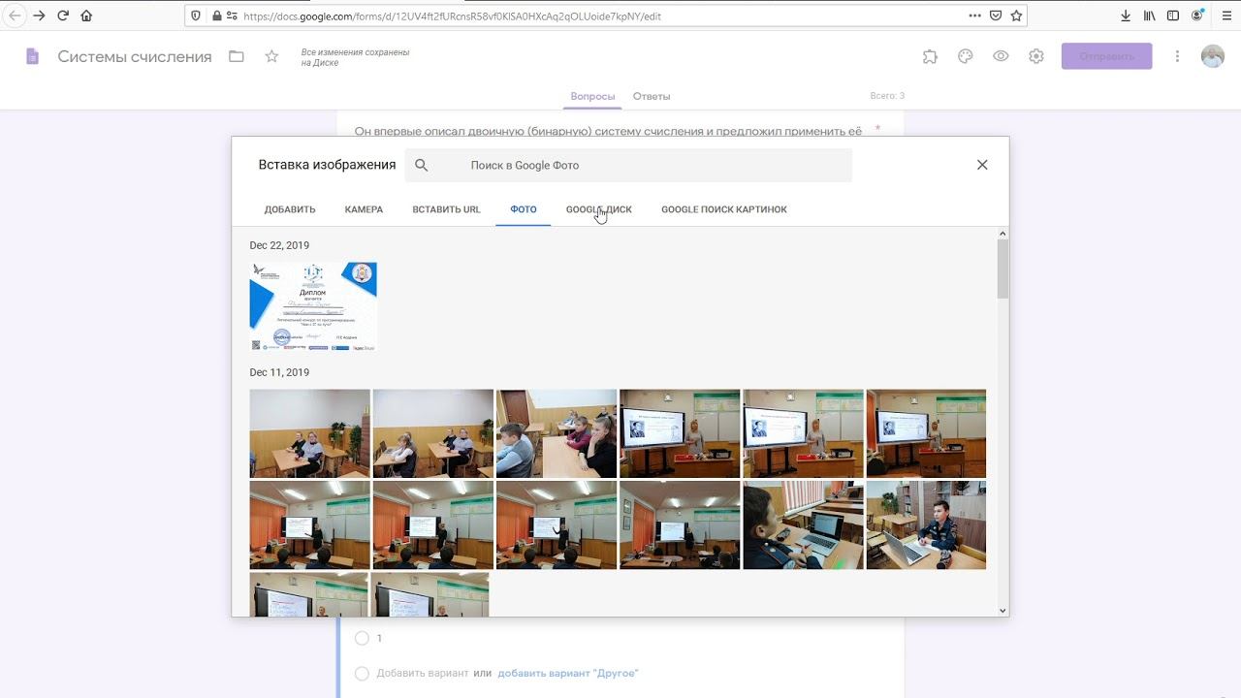Click the Dec 11, 2019 date heading
Screen dimensions: 1241x698
click(x=279, y=372)
